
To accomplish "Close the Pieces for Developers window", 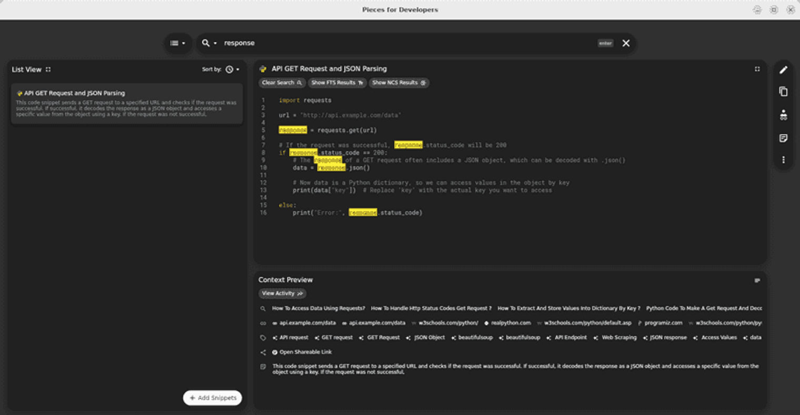I will (791, 10).
